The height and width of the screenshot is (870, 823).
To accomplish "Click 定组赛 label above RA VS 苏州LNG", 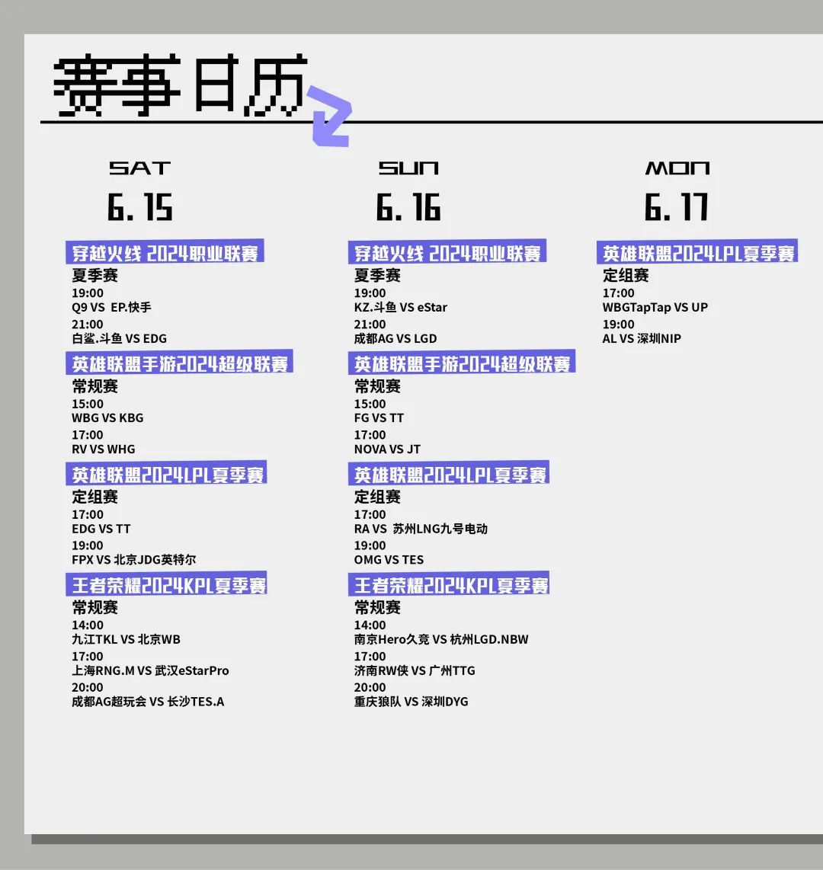I will click(x=377, y=497).
